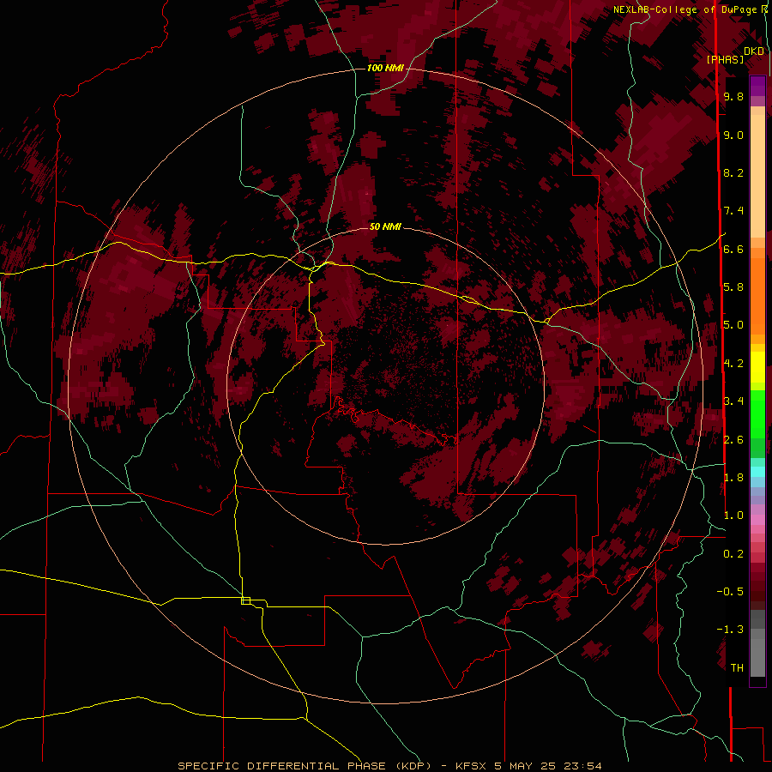The image size is (772, 772).
Task: Click the 1.8 value on the color scale
Action: (733, 478)
